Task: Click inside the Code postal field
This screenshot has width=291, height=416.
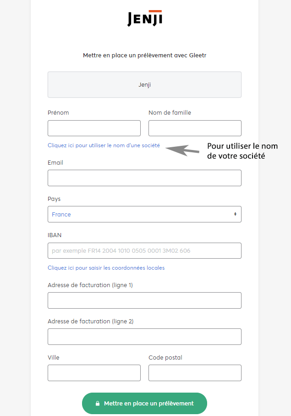Action: point(195,373)
